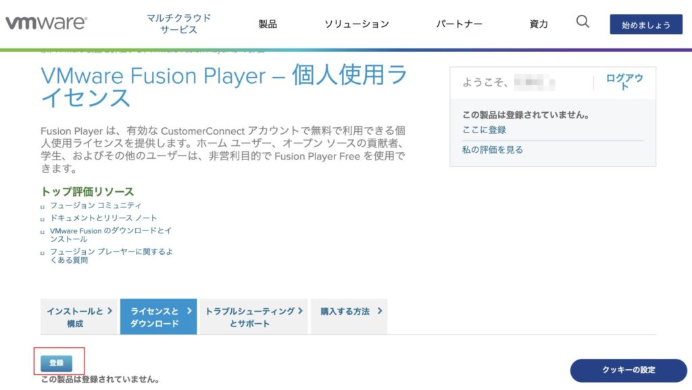Viewport: 692px width, 390px height.
Task: Open ドキュメントとリリース ノート link
Action: click(103, 218)
